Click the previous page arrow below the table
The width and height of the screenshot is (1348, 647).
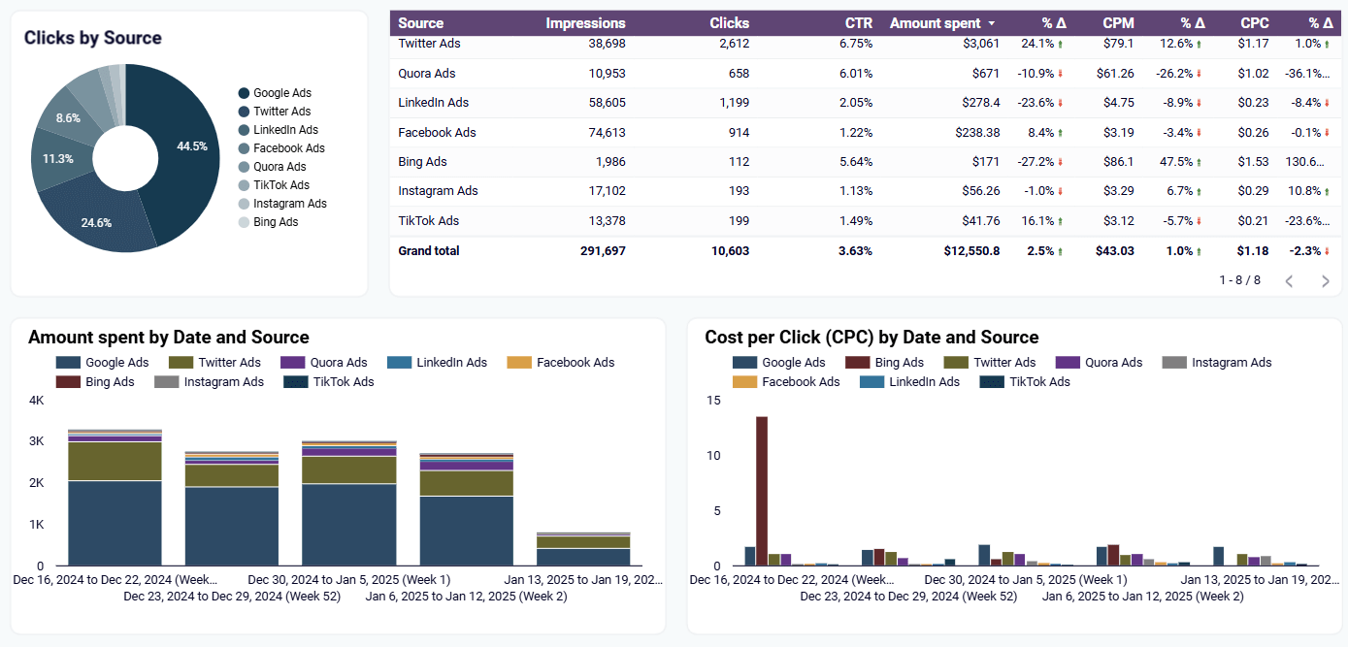pos(1289,280)
